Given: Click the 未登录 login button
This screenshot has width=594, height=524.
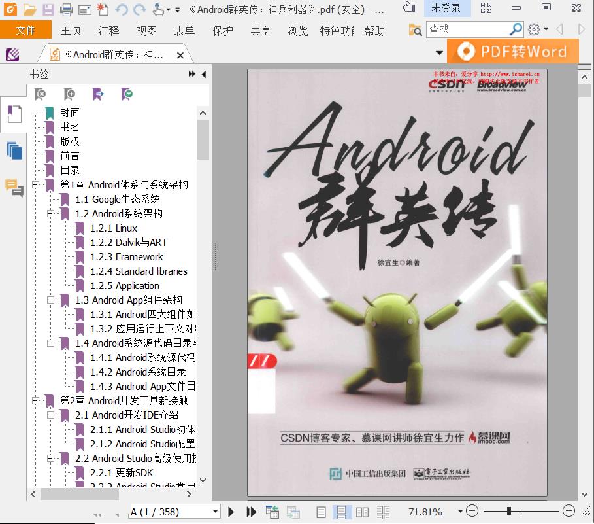Looking at the screenshot, I should (x=446, y=8).
